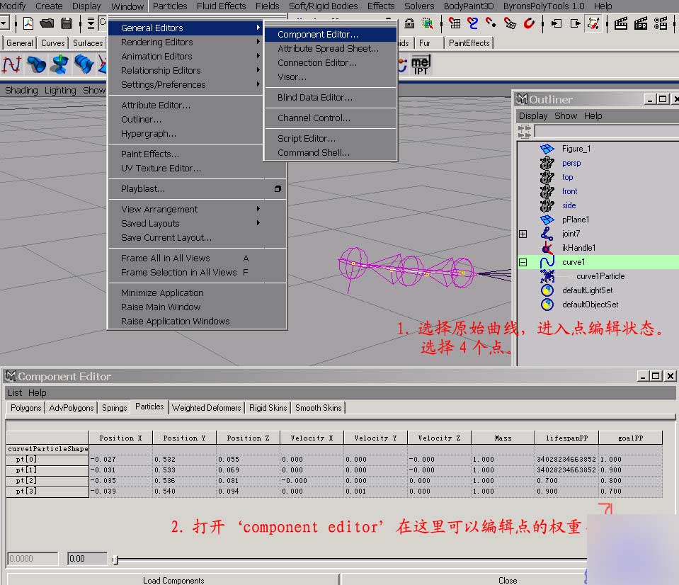Collapse the curve1 entry in Outliner

(522, 262)
